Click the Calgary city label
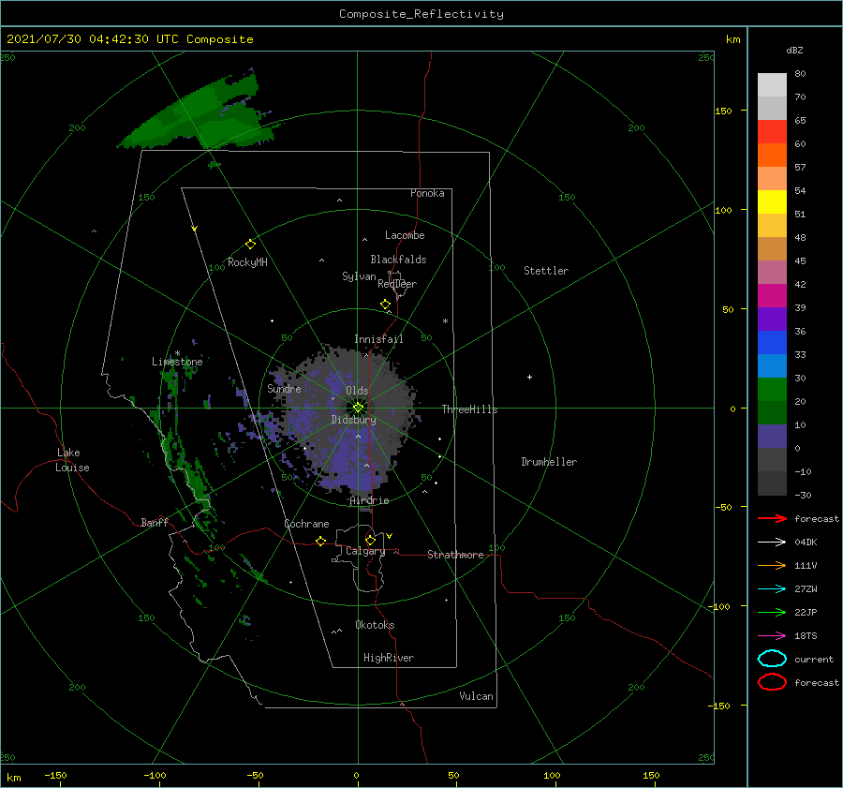The height and width of the screenshot is (788, 843). (365, 551)
